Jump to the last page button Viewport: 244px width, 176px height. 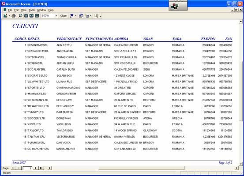click(41, 168)
